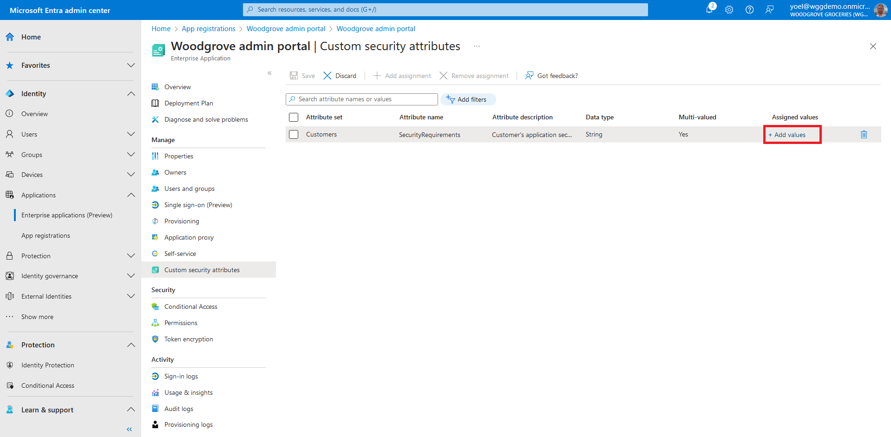The width and height of the screenshot is (891, 437).
Task: Expand the Favorites section
Action: coord(131,65)
